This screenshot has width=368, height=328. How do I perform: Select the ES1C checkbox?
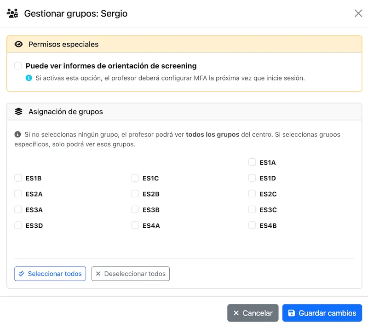135,178
